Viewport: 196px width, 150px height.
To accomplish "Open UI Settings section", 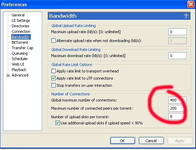I will (21, 21).
